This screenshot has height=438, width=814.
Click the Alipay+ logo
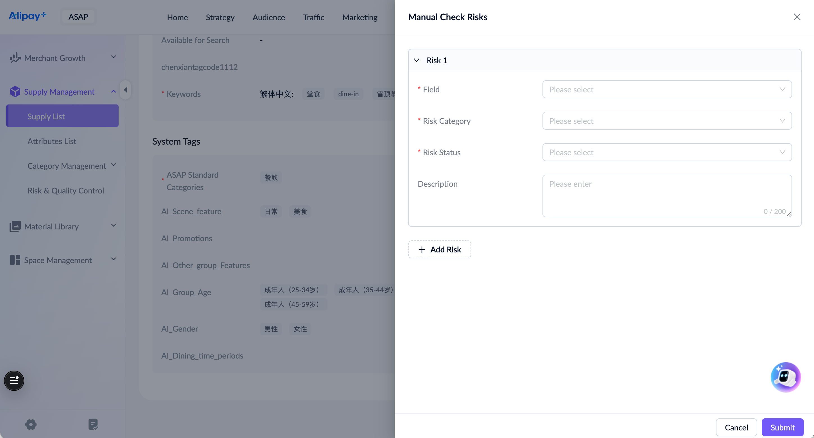27,16
